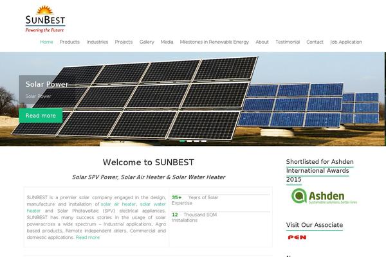Open the Home menu item
The width and height of the screenshot is (386, 257).
coord(46,42)
